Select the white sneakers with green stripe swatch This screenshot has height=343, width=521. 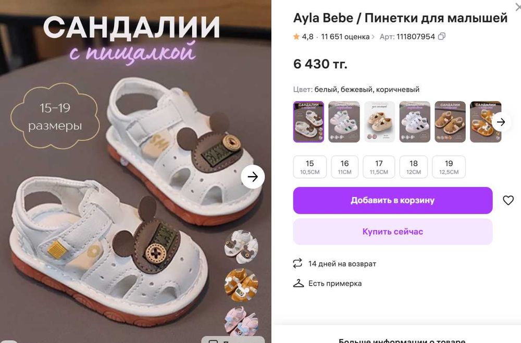[x=344, y=122]
